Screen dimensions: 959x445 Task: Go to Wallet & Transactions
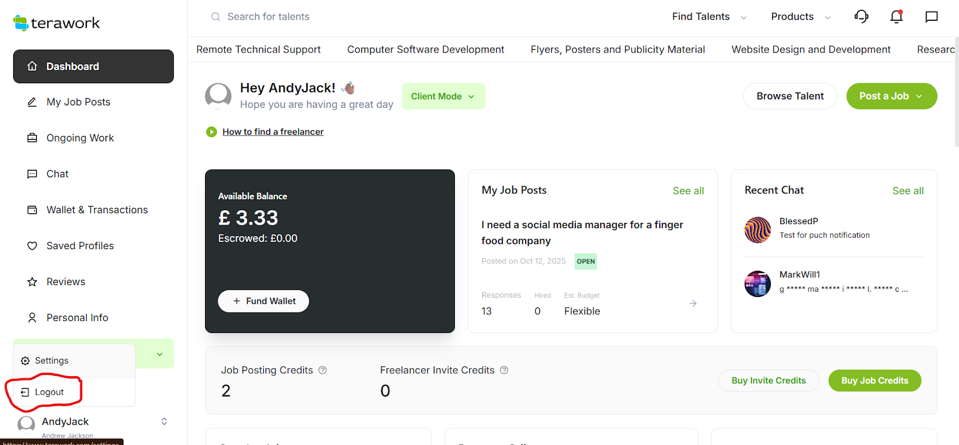click(96, 210)
